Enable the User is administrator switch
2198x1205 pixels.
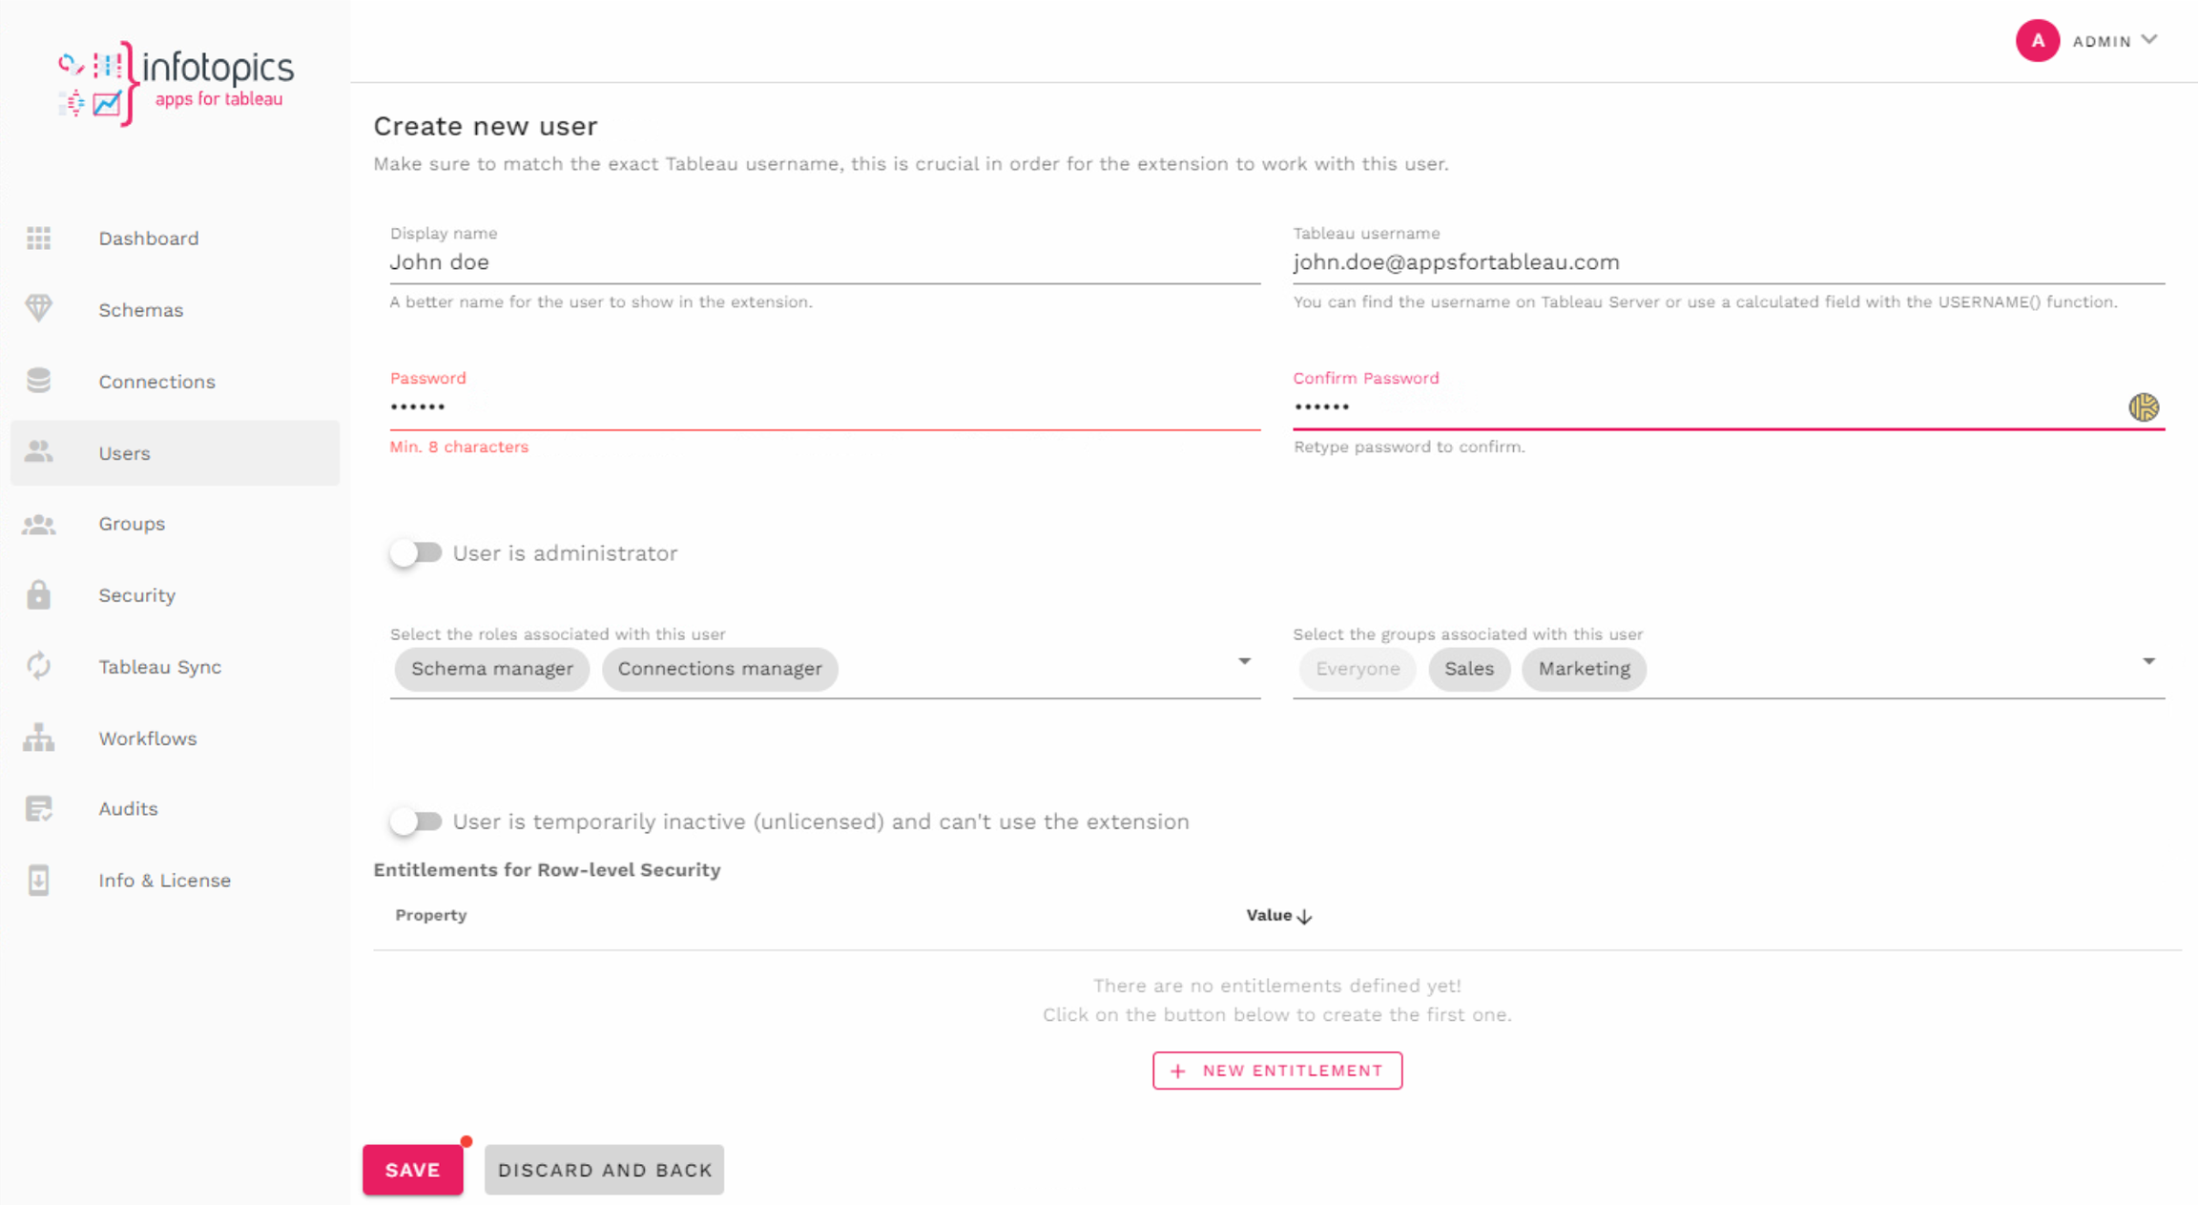(416, 553)
